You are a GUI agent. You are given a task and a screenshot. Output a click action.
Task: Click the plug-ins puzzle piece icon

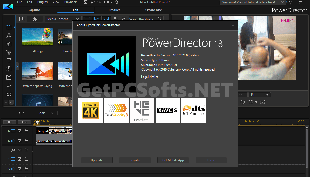pos(35,19)
